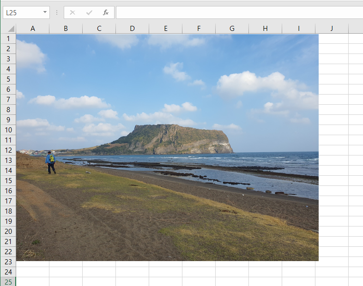Click the Cancel (X) formula bar icon
This screenshot has width=363, height=286.
[x=73, y=12]
